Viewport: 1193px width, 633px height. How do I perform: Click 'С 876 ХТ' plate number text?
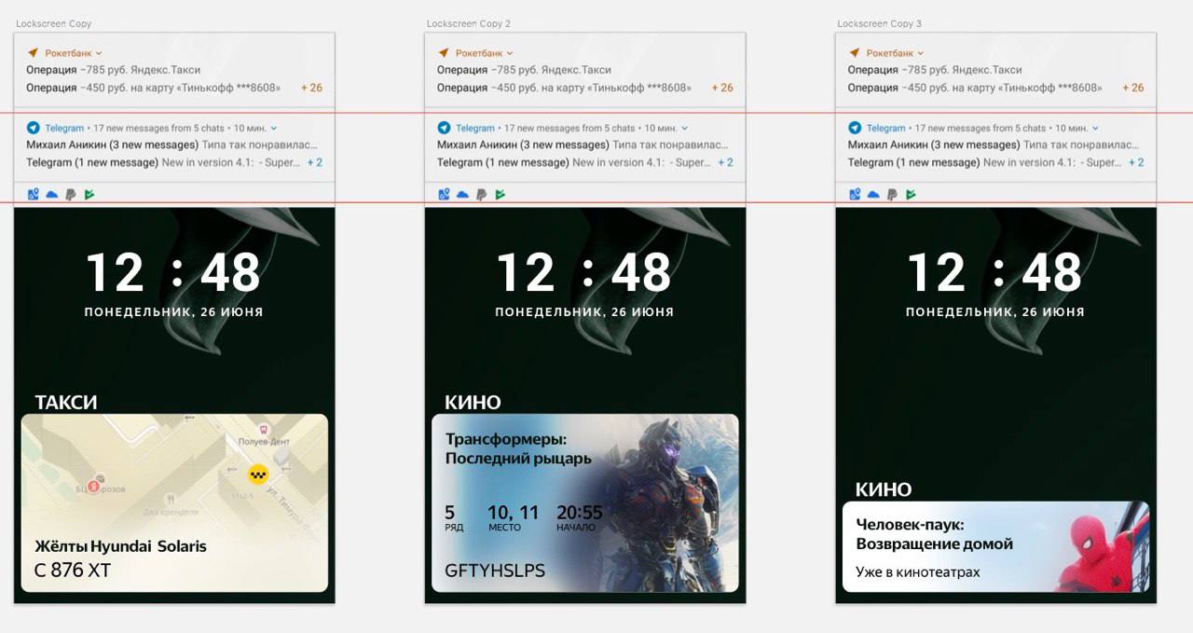point(73,570)
